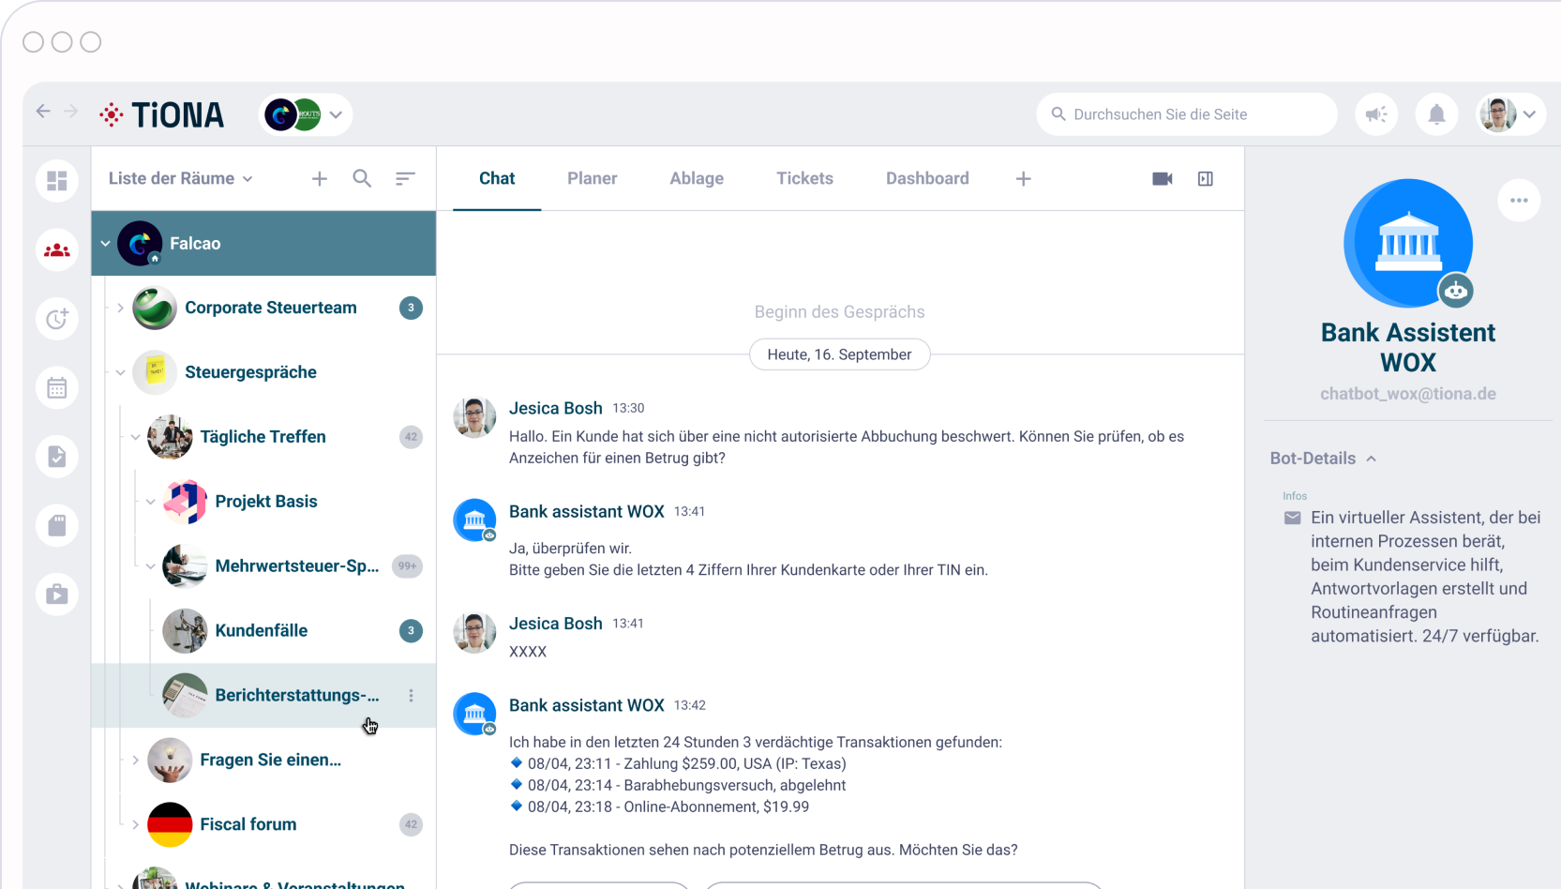Viewport: 1561px width, 889px height.
Task: Click the envelope icon under Infos
Action: 1292,518
